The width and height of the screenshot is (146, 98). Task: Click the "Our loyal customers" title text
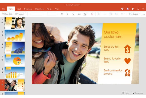click(x=113, y=34)
